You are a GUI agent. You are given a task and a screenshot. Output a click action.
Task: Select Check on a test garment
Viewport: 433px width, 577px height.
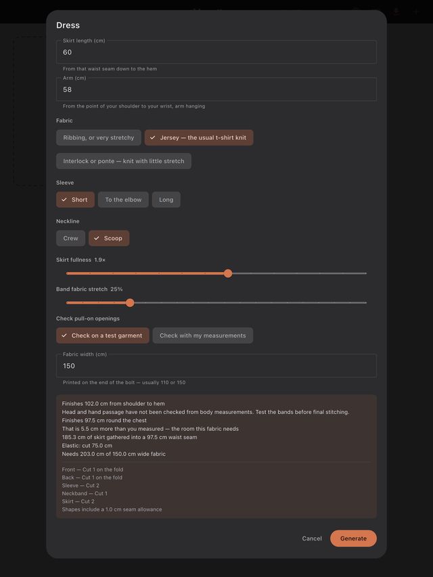click(x=103, y=336)
